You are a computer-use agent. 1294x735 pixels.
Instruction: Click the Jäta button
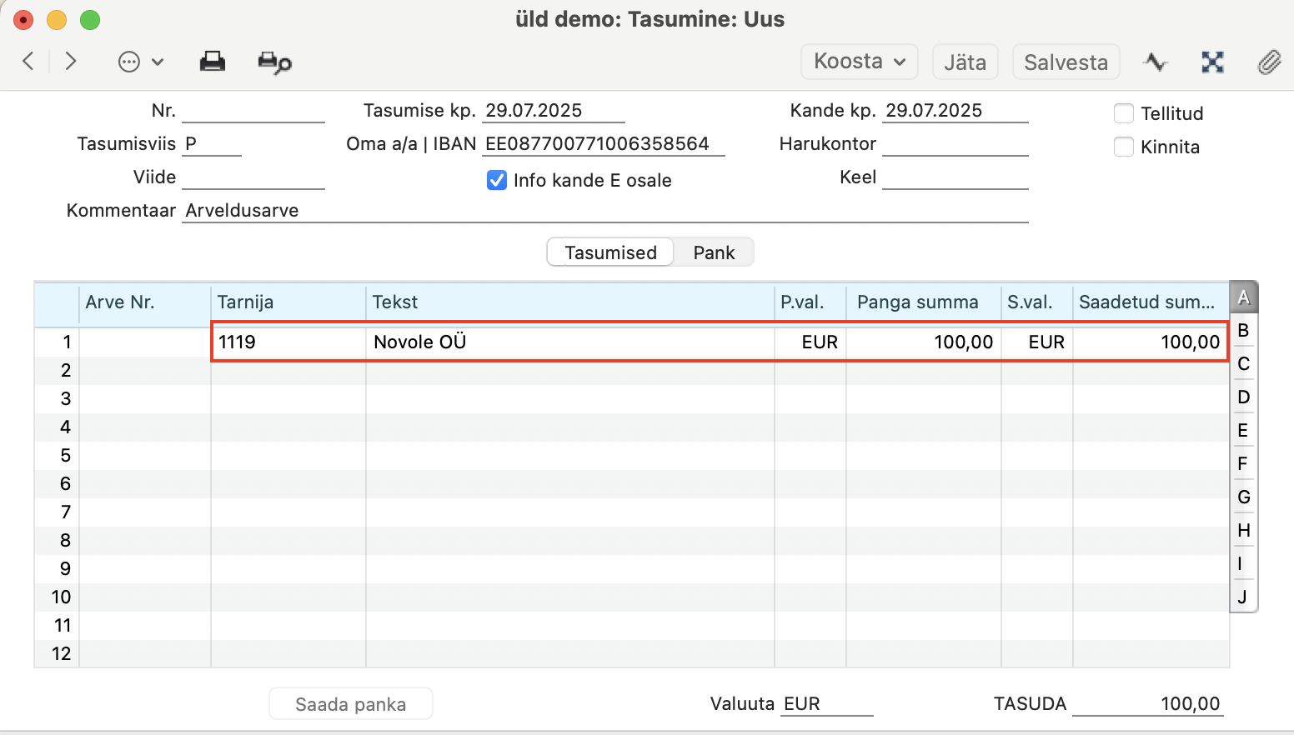coord(965,62)
